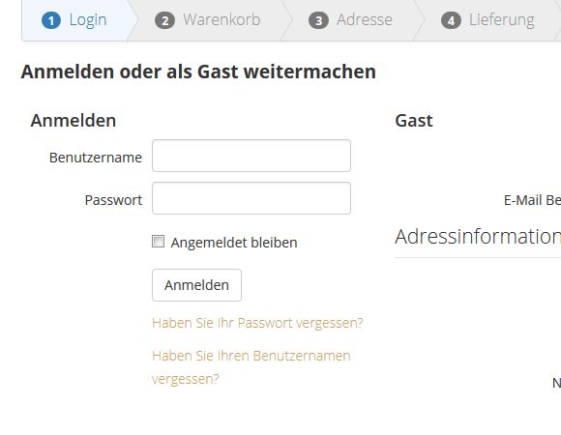Click the step 3 circle icon
The width and height of the screenshot is (561, 435).
pos(318,20)
